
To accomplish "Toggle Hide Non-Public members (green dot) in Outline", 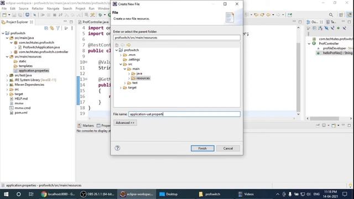I will 338,28.
